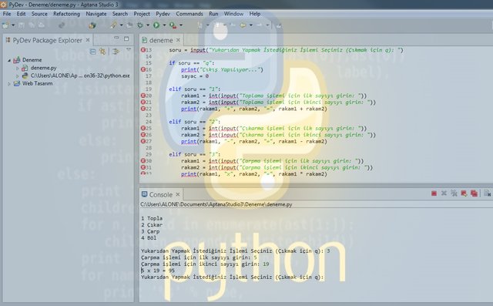This screenshot has width=493, height=306.
Task: Click the yellow gear icon in Package Explorer
Action: [x=102, y=52]
